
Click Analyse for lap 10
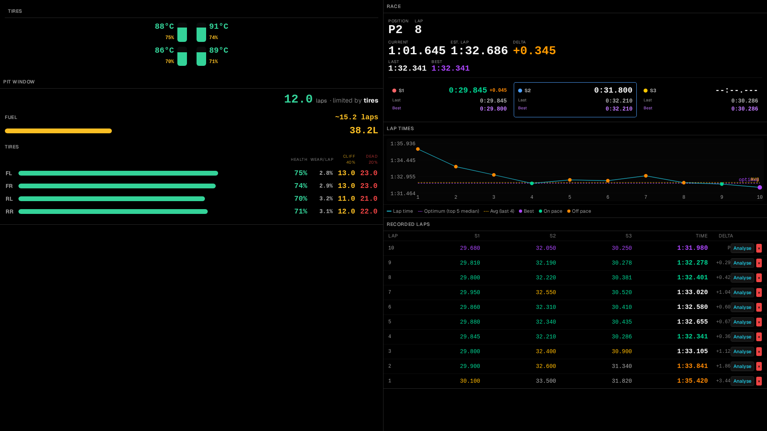point(742,248)
